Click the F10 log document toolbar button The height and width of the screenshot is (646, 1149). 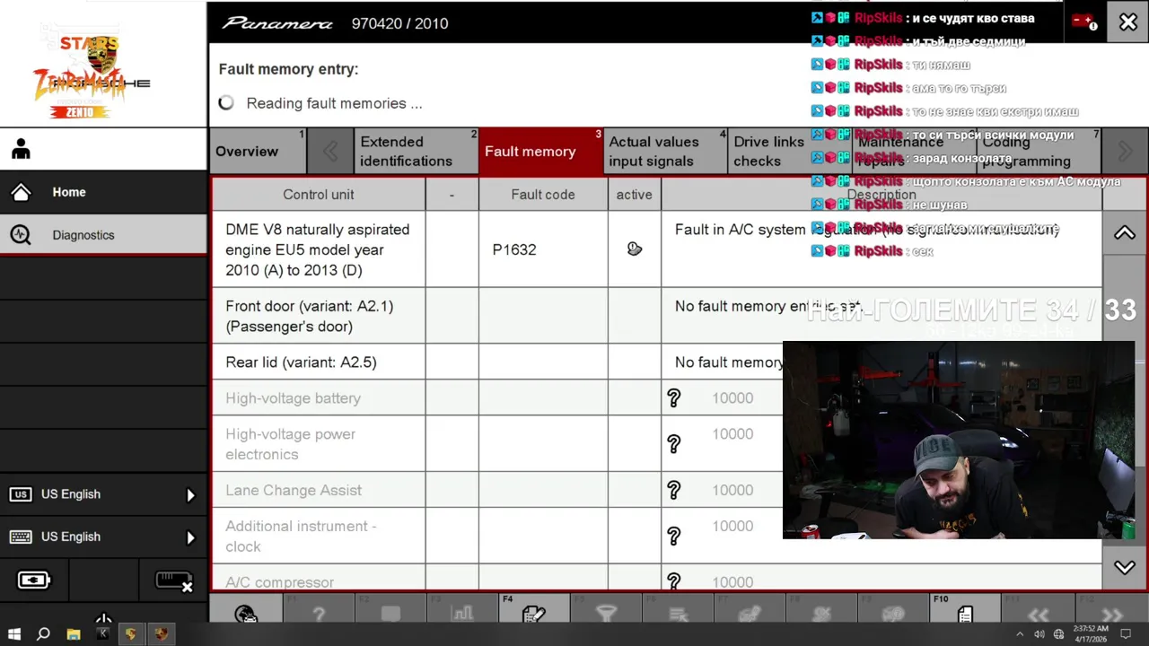965,609
